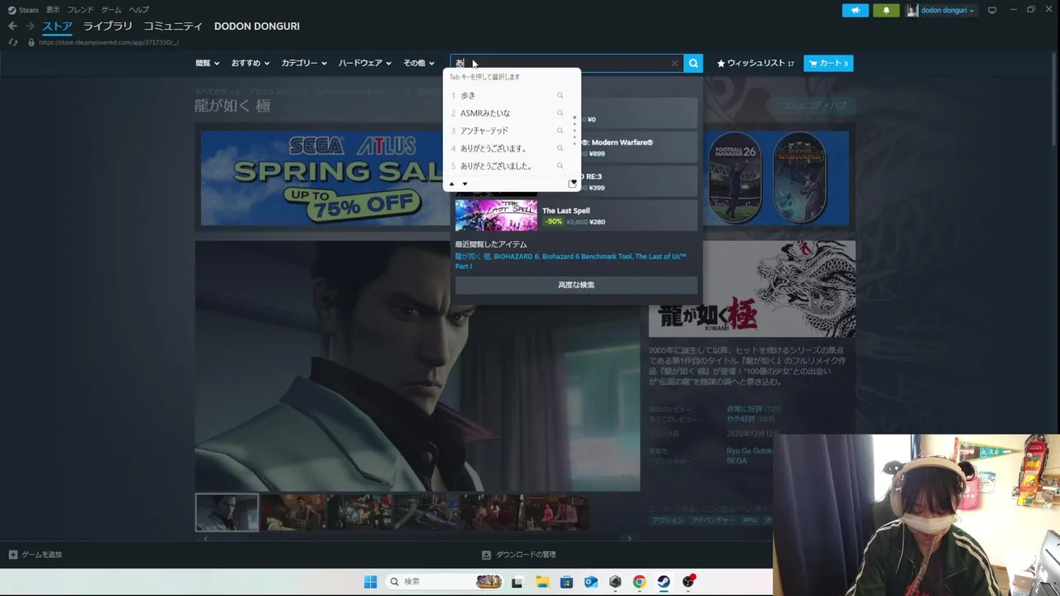
Task: Select IME suggestion ありがとうございました。
Action: pyautogui.click(x=496, y=166)
